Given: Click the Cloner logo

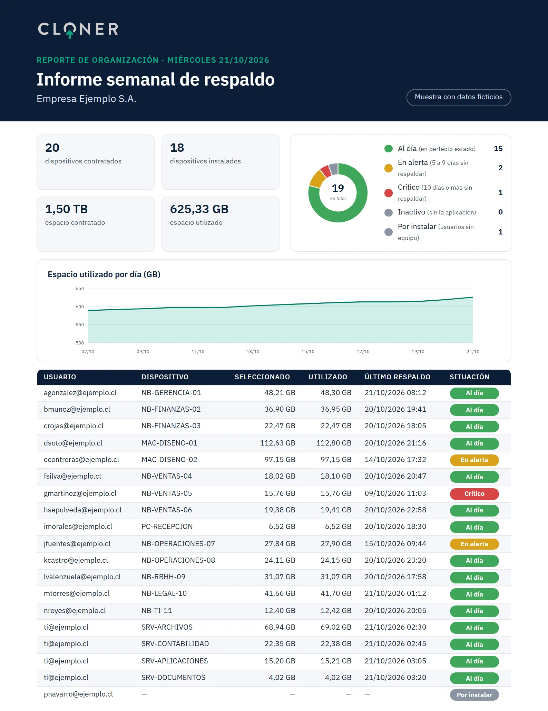Looking at the screenshot, I should (x=78, y=30).
